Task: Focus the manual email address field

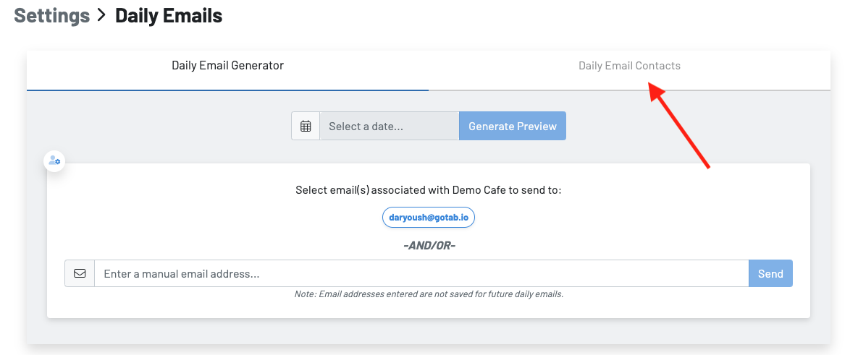Action: pyautogui.click(x=421, y=274)
